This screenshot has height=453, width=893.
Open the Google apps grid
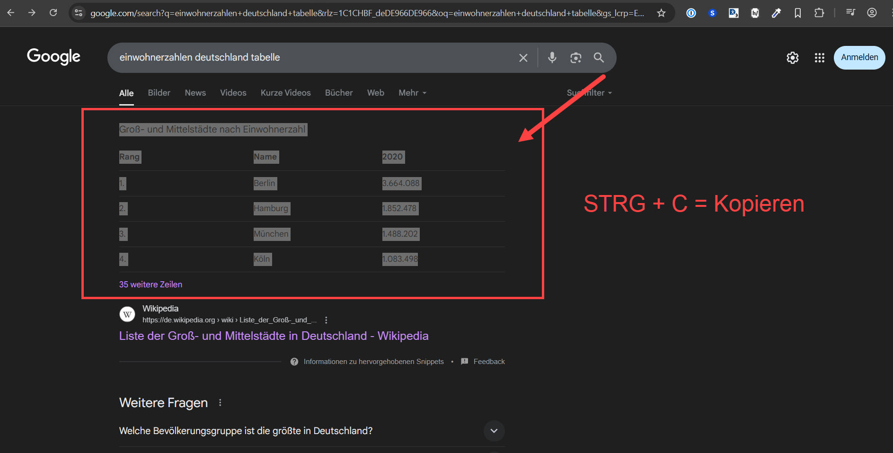(819, 58)
